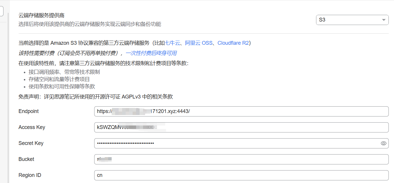Click into the Endpoint input field
The height and width of the screenshot is (183, 394).
(241, 111)
